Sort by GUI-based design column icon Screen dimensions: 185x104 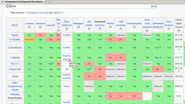pyautogui.click(x=161, y=27)
